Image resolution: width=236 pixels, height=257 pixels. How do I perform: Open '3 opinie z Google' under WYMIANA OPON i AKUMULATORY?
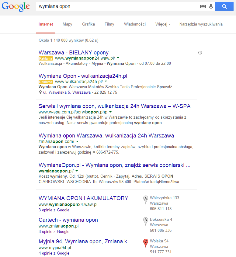coord(54,210)
